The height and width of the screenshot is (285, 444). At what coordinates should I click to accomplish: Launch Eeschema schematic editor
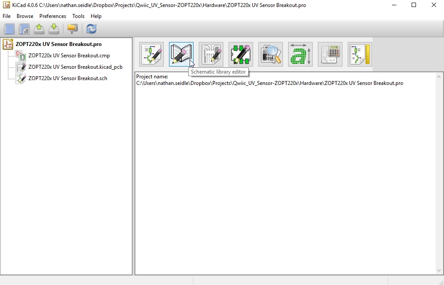tap(152, 54)
